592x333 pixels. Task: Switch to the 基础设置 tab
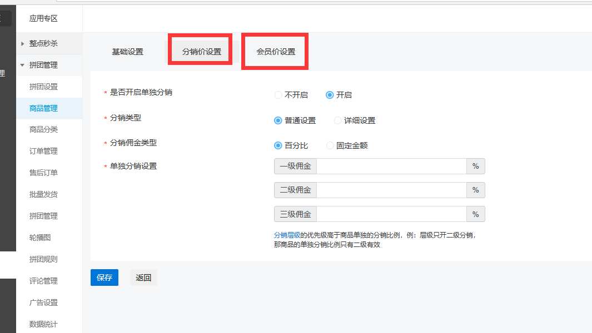click(x=127, y=52)
